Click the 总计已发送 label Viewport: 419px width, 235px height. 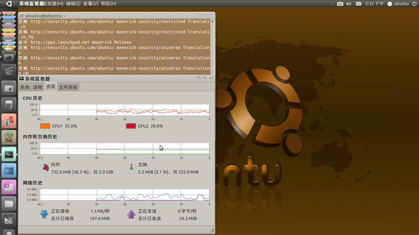coord(150,218)
